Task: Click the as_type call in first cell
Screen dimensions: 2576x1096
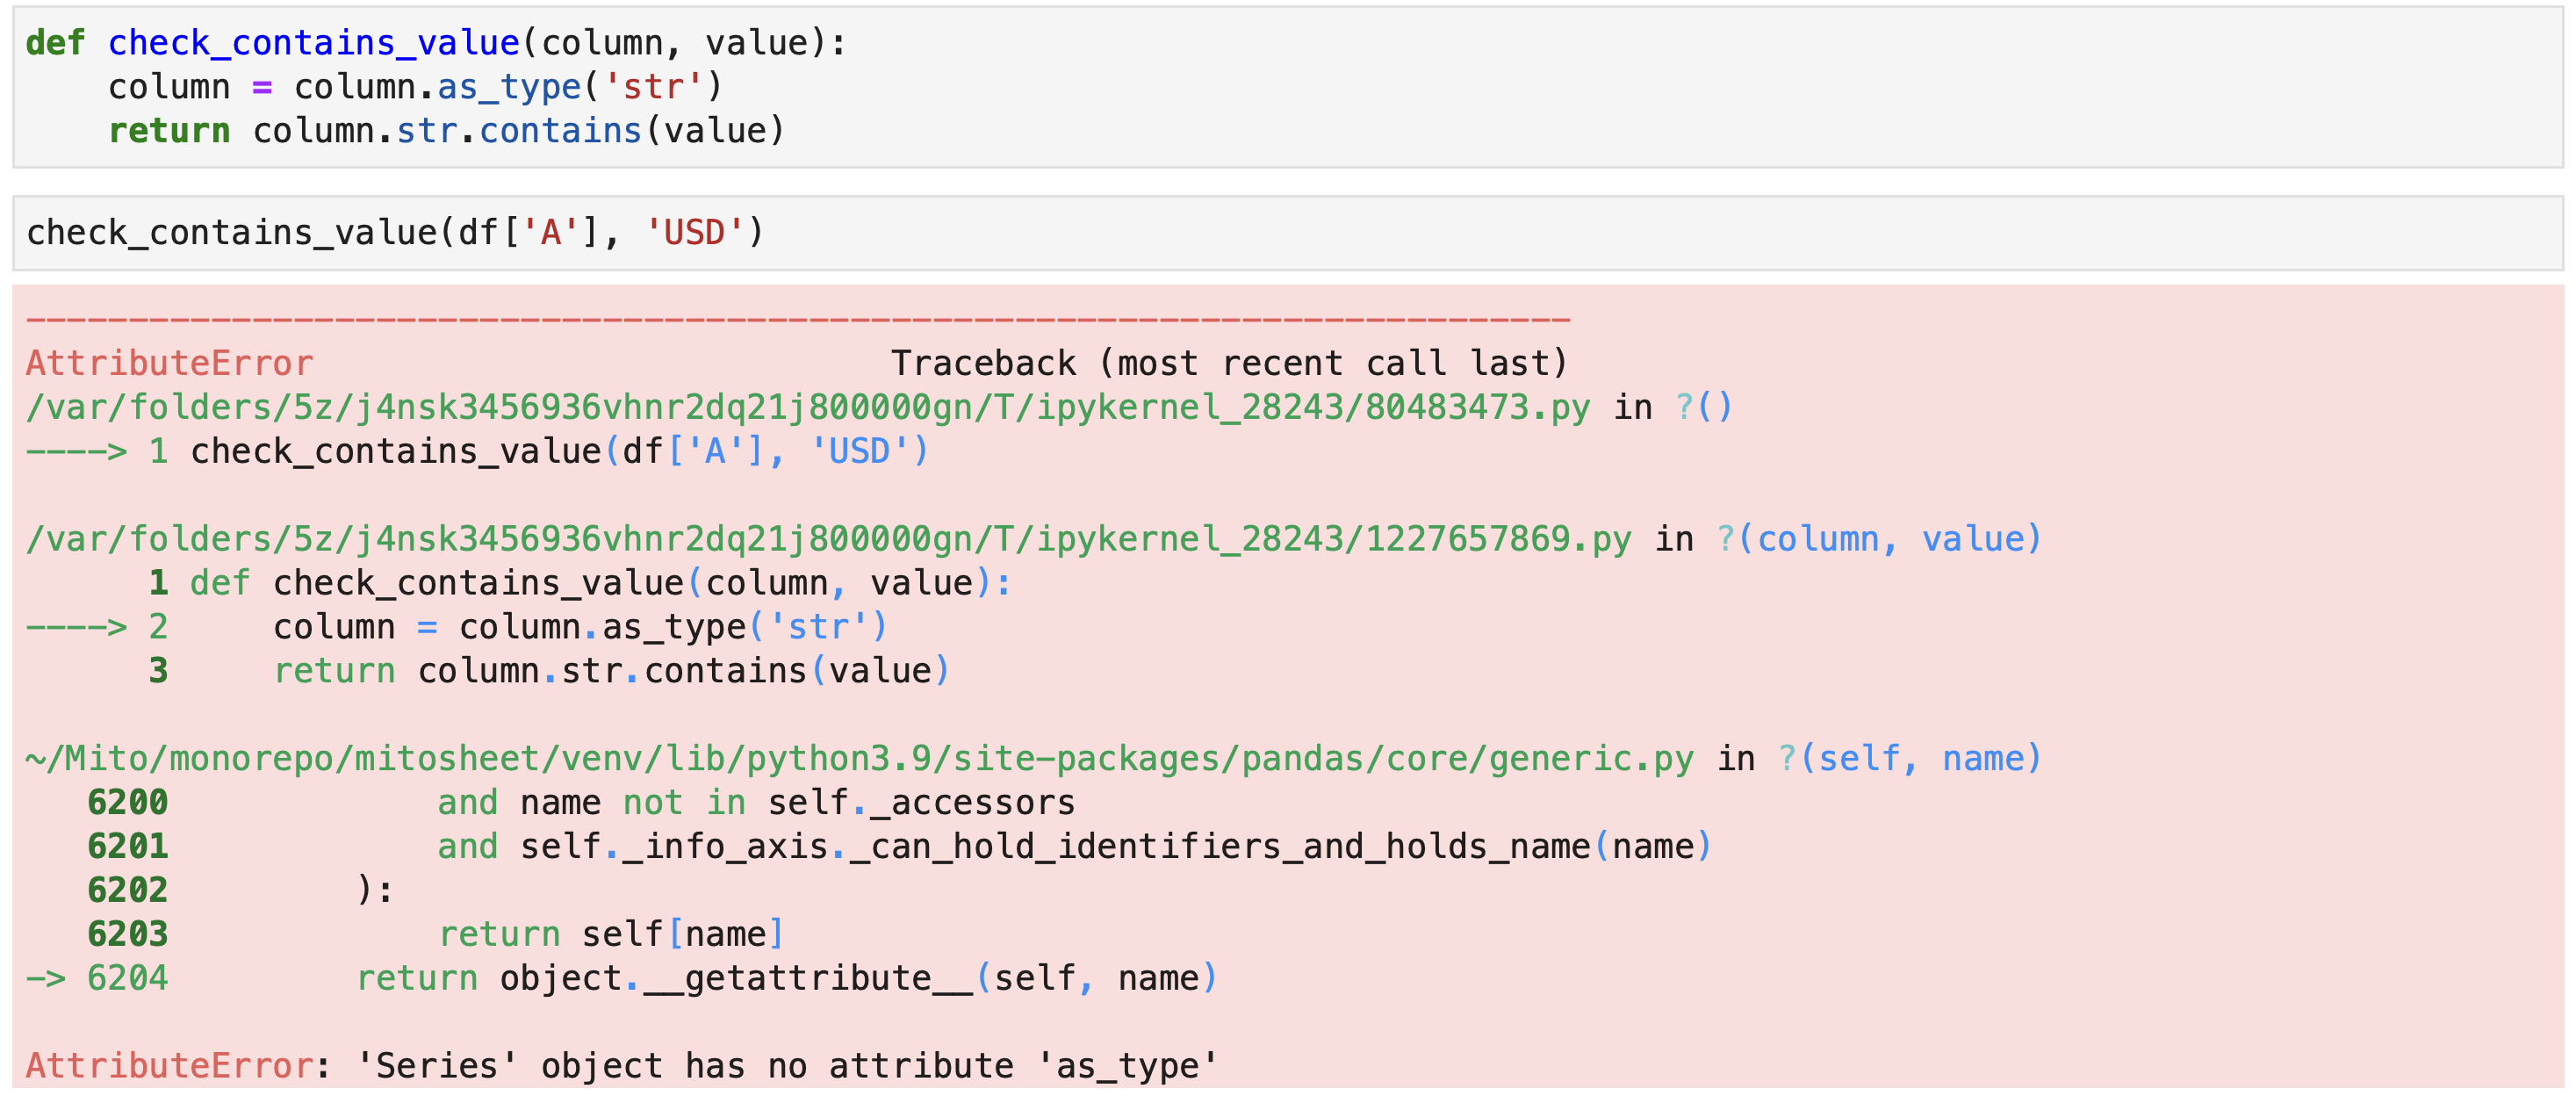Action: pos(508,87)
